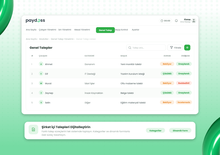This screenshot has height=155, width=220.
Task: Open İzin Yönetimi menu
Action: tap(65, 30)
